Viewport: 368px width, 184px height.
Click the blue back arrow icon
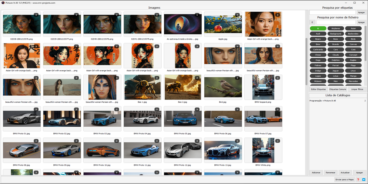(x=364, y=180)
